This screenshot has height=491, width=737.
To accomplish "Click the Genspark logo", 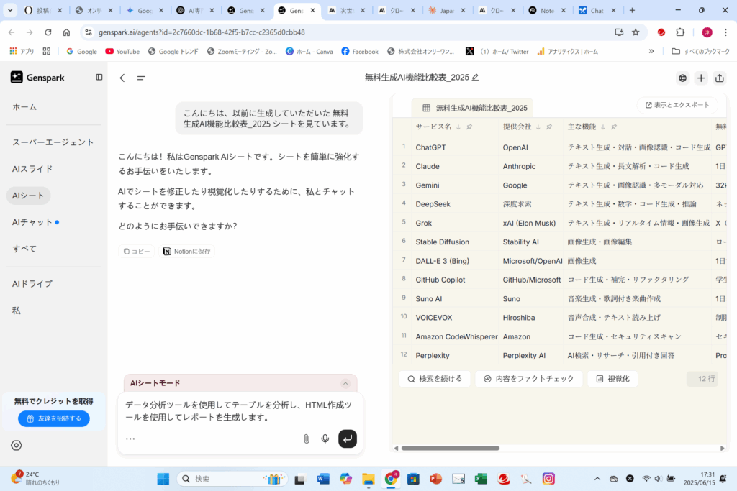I will tap(37, 78).
